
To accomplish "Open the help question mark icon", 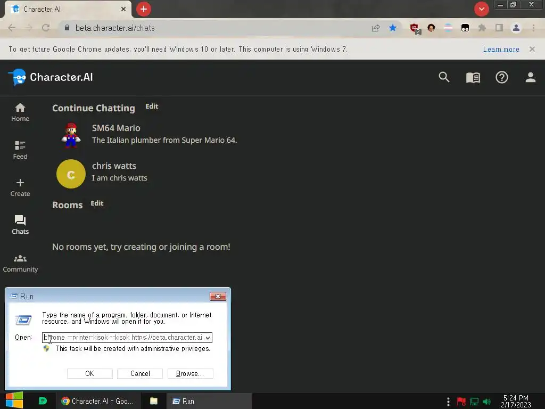I will 501,77.
